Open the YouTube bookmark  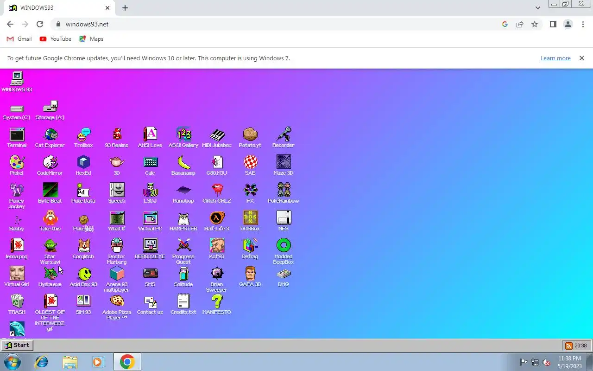click(55, 39)
